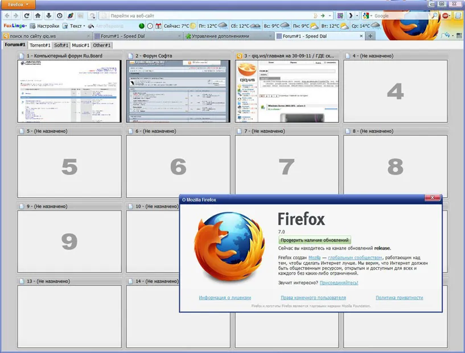
Task: Click the colorful planet toolbar icon
Action: (x=71, y=16)
